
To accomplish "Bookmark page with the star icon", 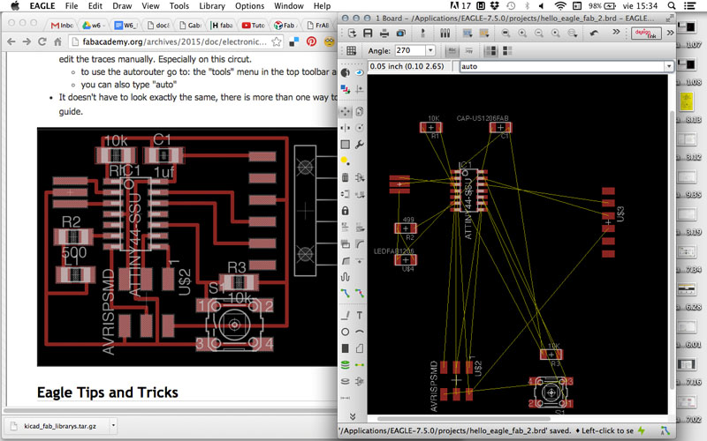I will tap(277, 41).
